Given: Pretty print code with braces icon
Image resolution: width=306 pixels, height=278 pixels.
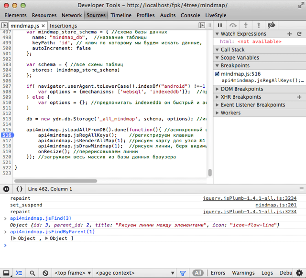Looking at the screenshot, I should click(x=20, y=189).
